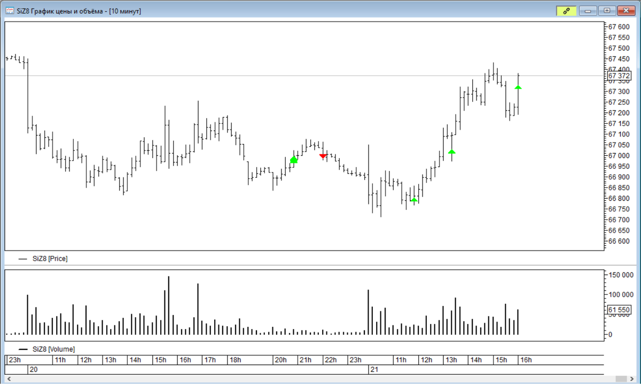The width and height of the screenshot is (641, 384).
Task: Click the 20h time axis label
Action: pyautogui.click(x=281, y=360)
